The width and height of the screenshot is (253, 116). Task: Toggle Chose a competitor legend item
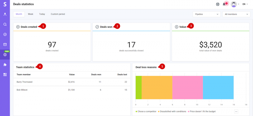(146, 111)
